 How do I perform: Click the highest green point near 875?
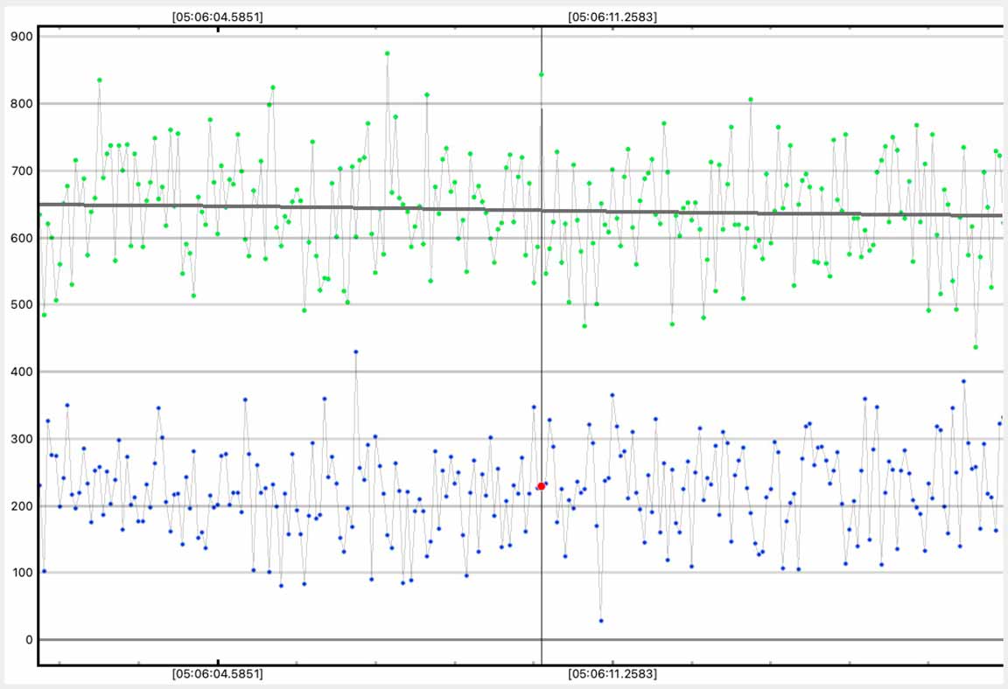click(388, 53)
